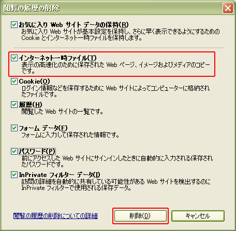Click the 削除(D) button
236x231 pixels.
click(x=140, y=216)
